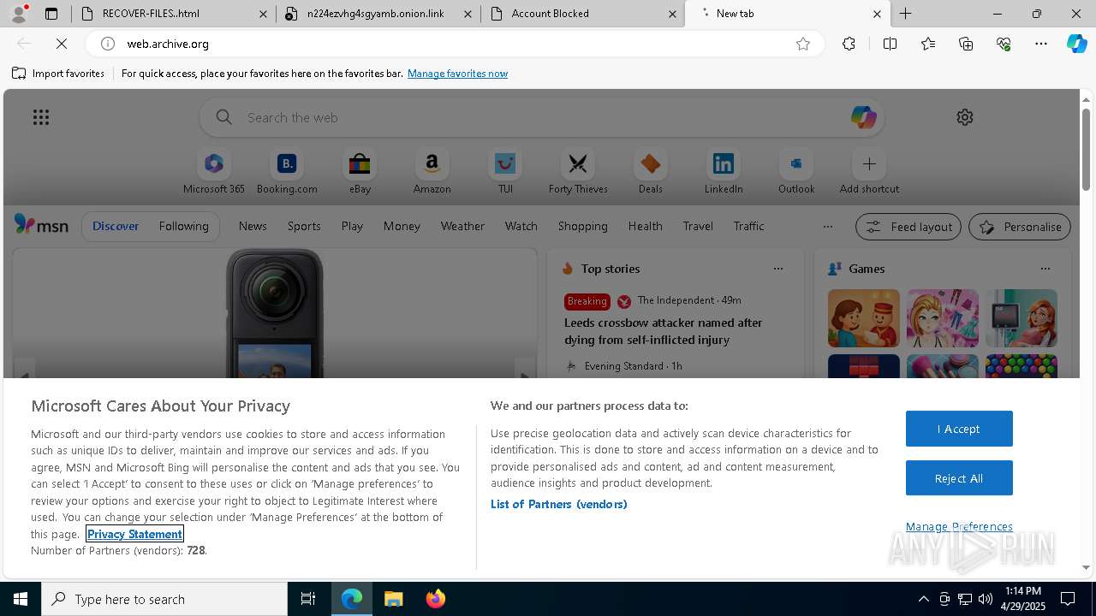Open Top stories options menu
Screen dimensions: 1096x616
[x=777, y=269]
